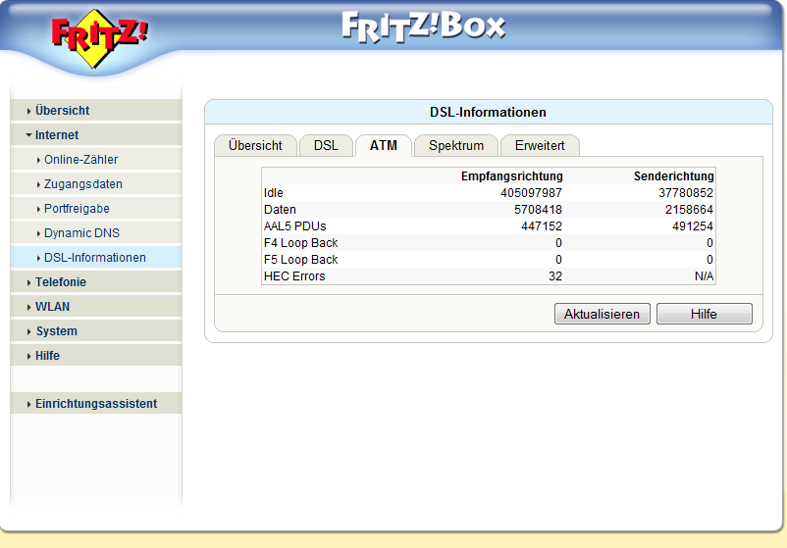Click the value 405097987
Image resolution: width=787 pixels, height=548 pixels.
pos(531,193)
